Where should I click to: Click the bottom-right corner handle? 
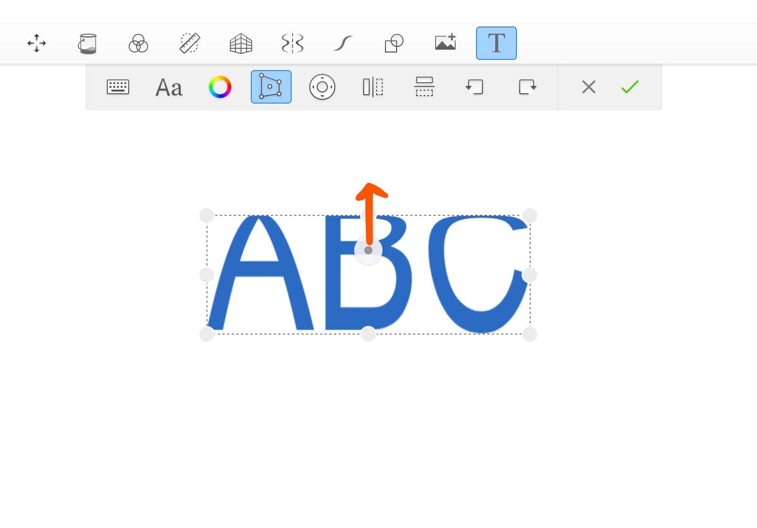[x=530, y=334]
